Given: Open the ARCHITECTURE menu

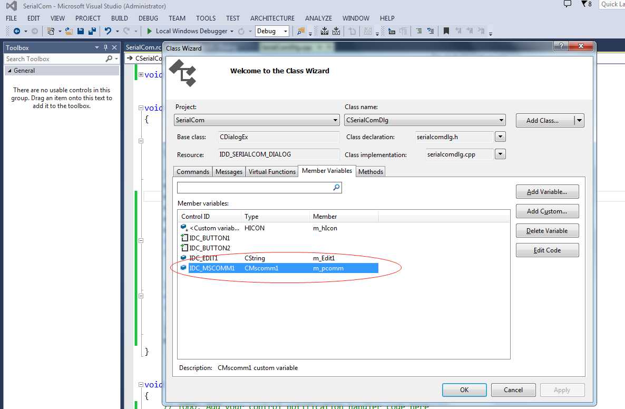Looking at the screenshot, I should click(x=272, y=18).
